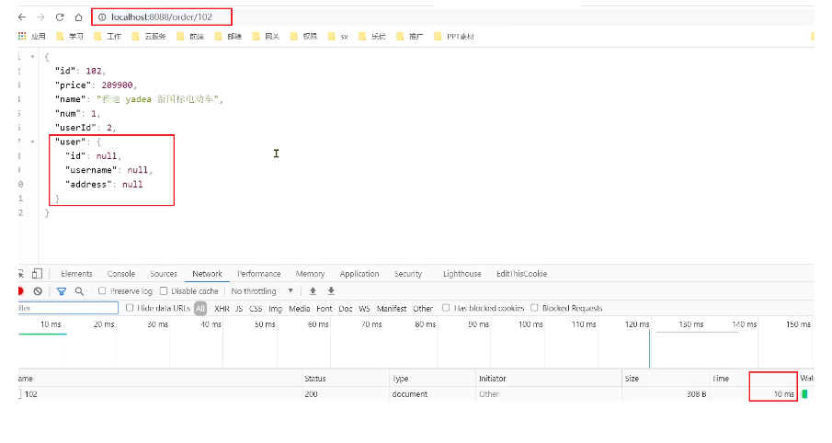Click the network filter text field
832x443 pixels.
[x=68, y=309]
